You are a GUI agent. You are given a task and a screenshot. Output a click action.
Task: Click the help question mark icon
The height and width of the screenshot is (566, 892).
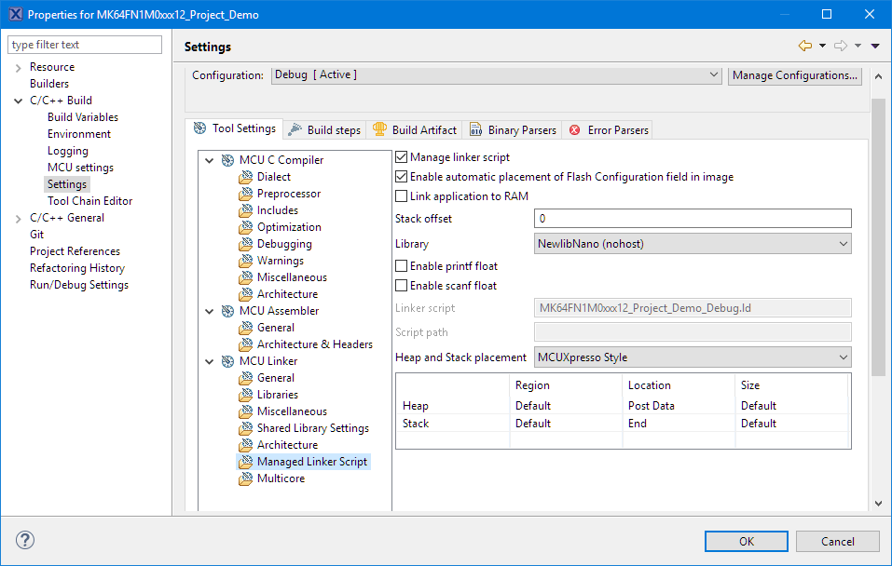coord(25,540)
